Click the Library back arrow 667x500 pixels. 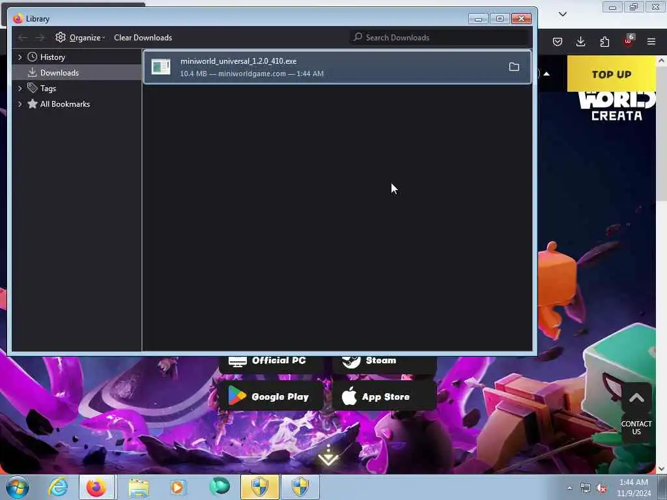tap(23, 38)
